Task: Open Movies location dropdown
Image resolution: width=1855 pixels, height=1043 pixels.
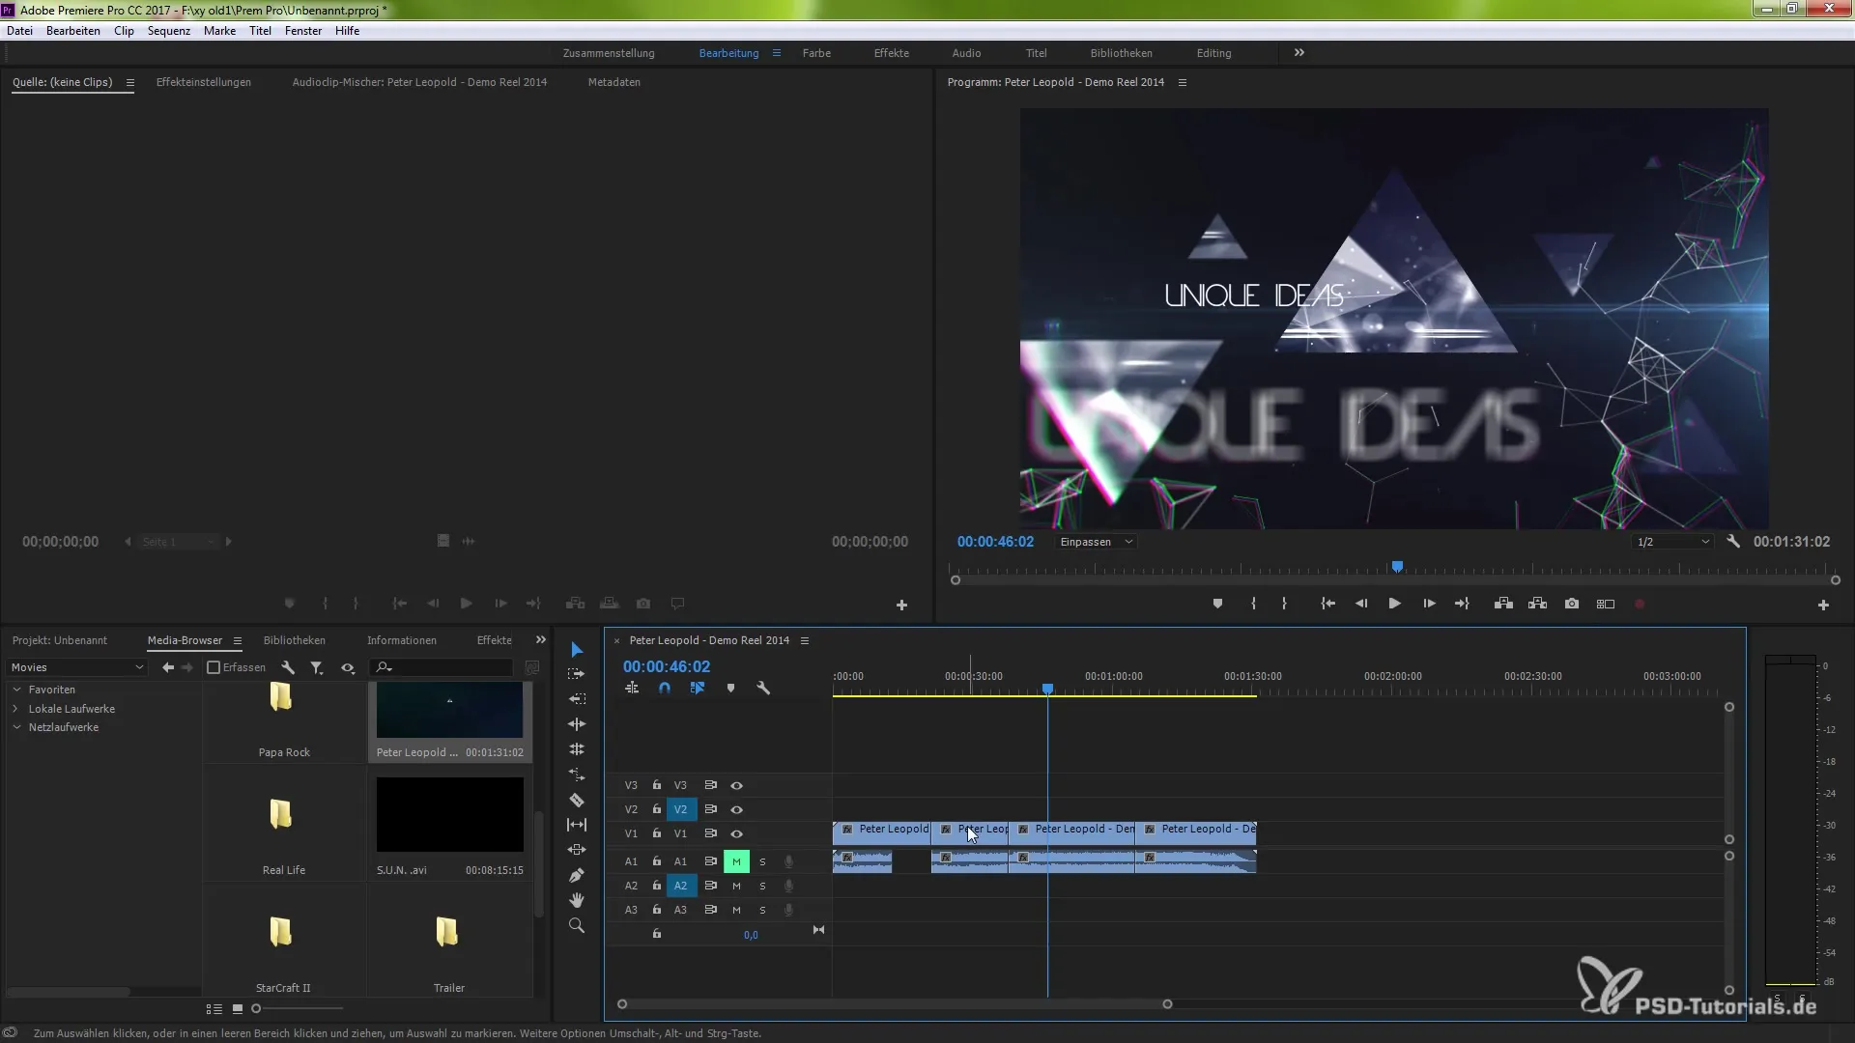Action: 77,667
